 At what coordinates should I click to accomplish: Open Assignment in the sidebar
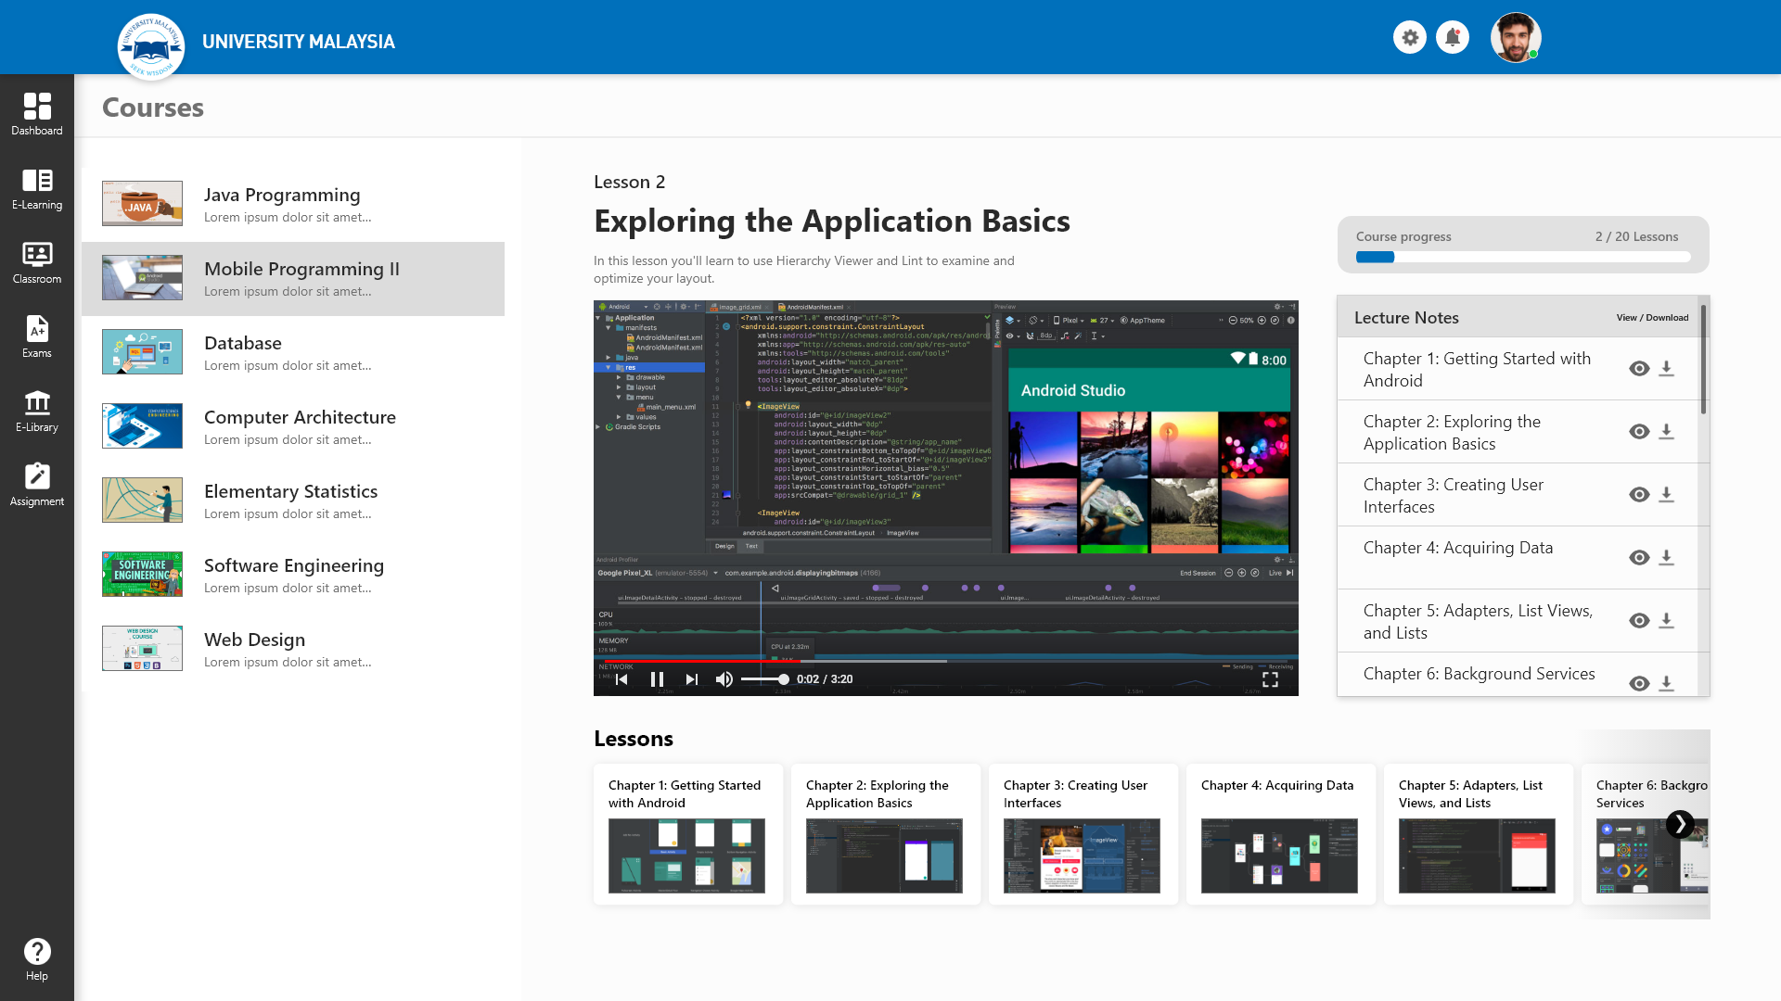click(37, 485)
